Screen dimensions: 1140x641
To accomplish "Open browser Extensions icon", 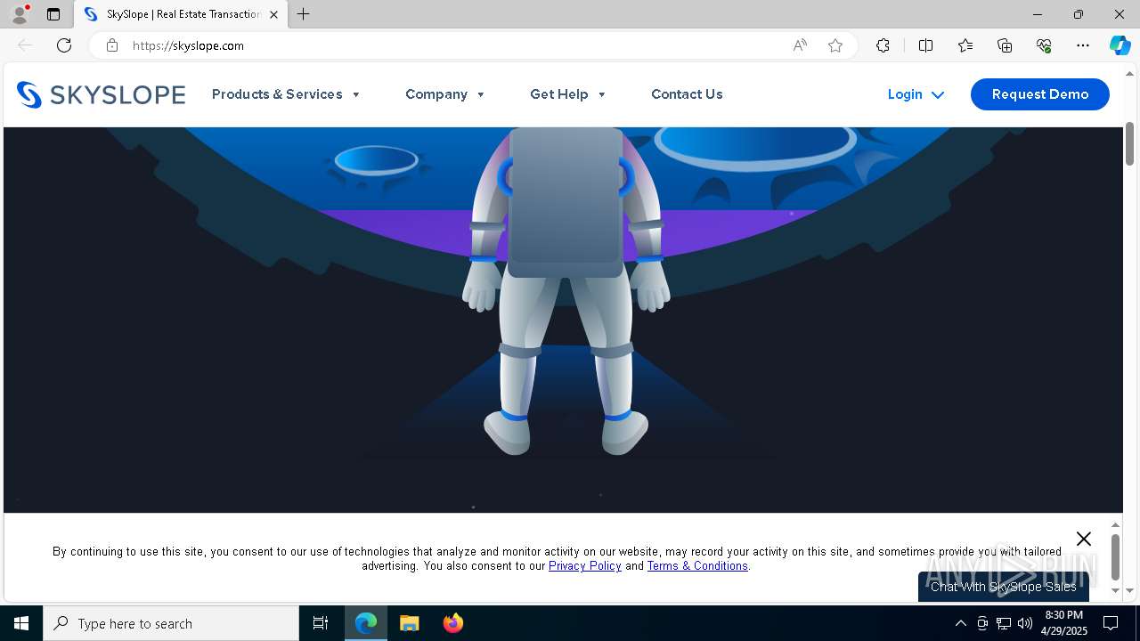I will [x=883, y=45].
